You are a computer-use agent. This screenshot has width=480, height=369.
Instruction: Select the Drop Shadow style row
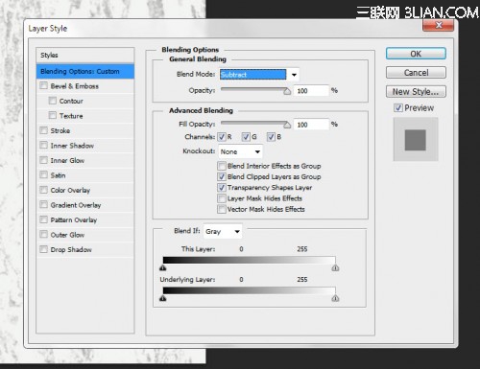click(85, 249)
